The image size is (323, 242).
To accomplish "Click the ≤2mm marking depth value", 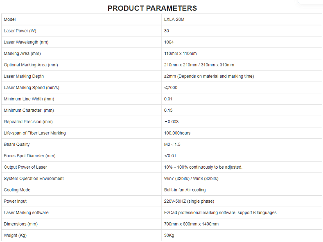I will tap(209, 76).
